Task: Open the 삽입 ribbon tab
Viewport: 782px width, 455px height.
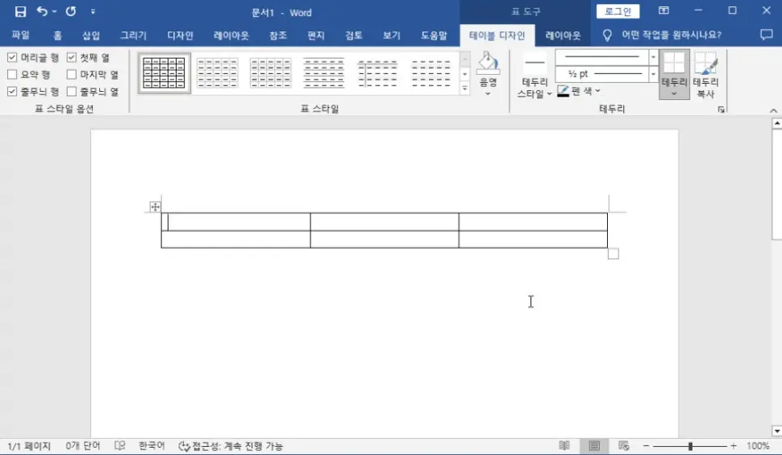Action: click(x=91, y=35)
